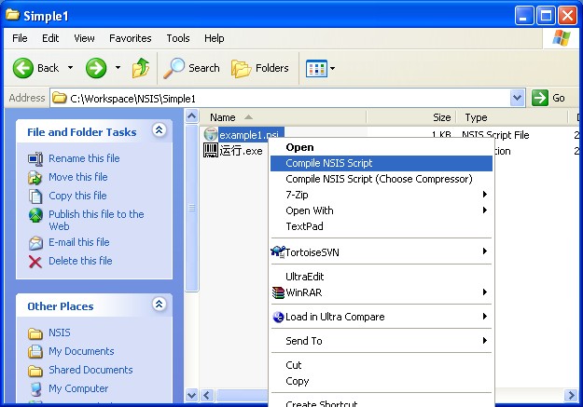Open My Documents in Other Places
This screenshot has height=407, width=583.
tap(81, 351)
